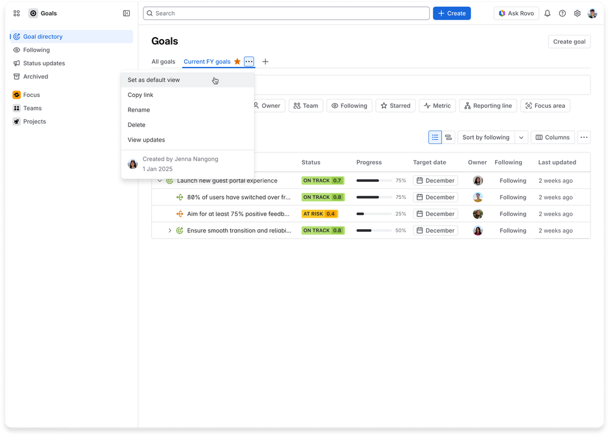Click the Create goal button

pos(569,41)
